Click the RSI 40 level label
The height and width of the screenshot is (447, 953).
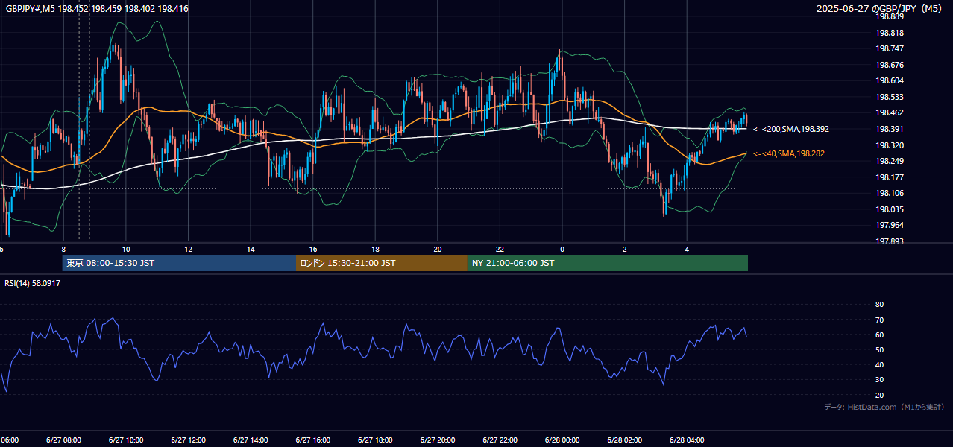pos(879,364)
